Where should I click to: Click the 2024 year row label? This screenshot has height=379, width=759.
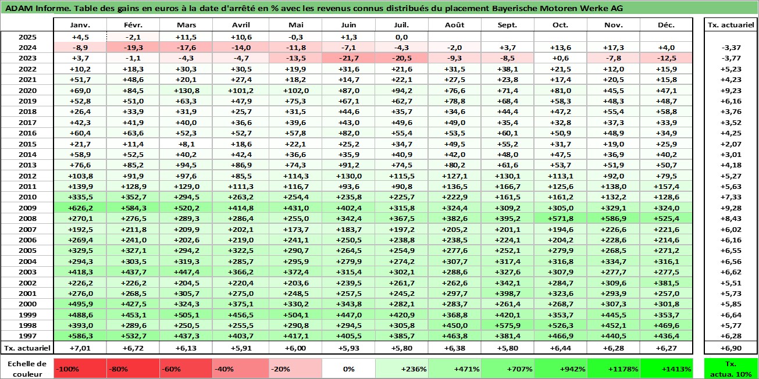(27, 47)
